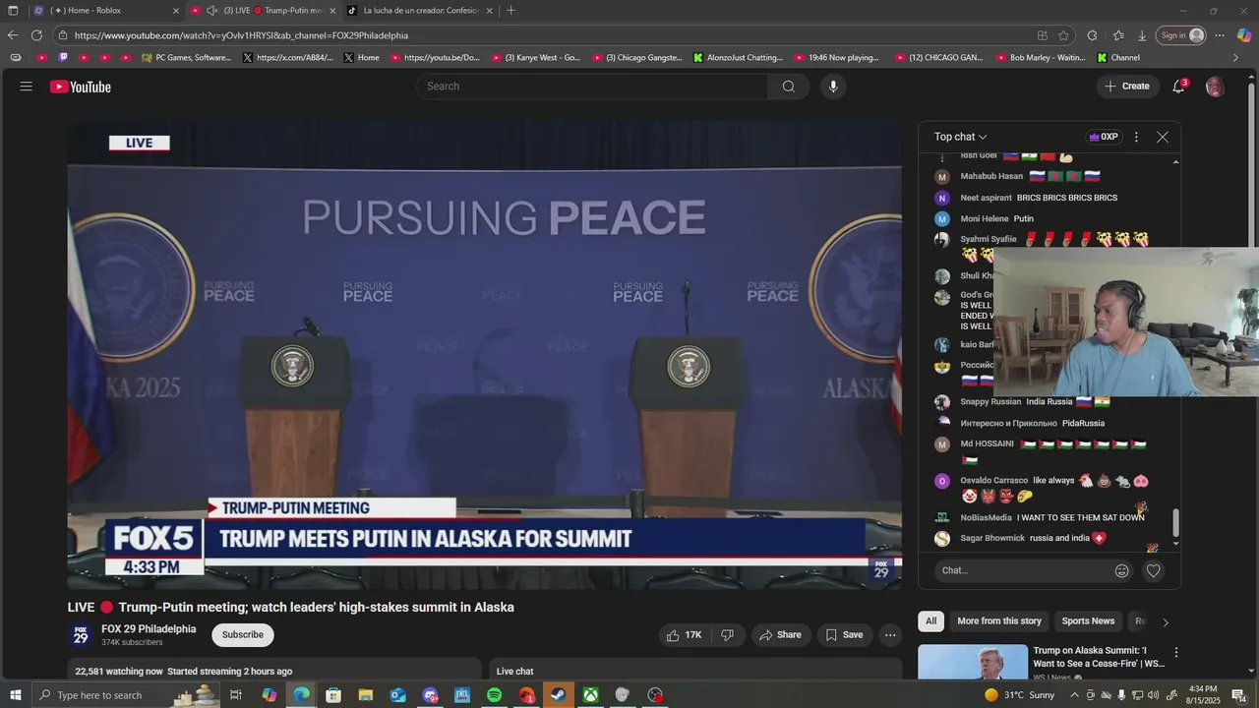
Task: Go back in browser history
Action: click(13, 35)
